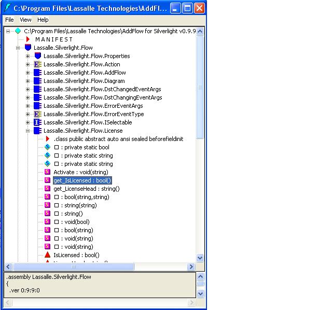The width and height of the screenshot is (332, 310).
Task: Click the class icon beside Flow.AddFlow
Action: pyautogui.click(x=37, y=73)
